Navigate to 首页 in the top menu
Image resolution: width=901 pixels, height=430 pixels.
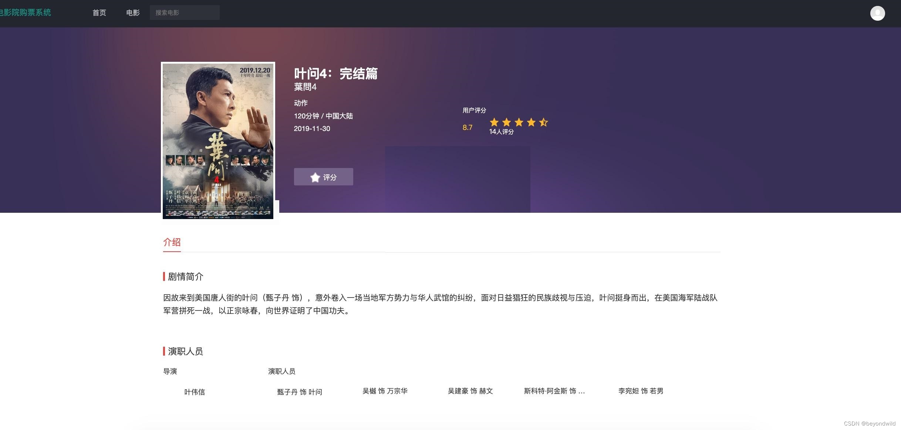[99, 12]
